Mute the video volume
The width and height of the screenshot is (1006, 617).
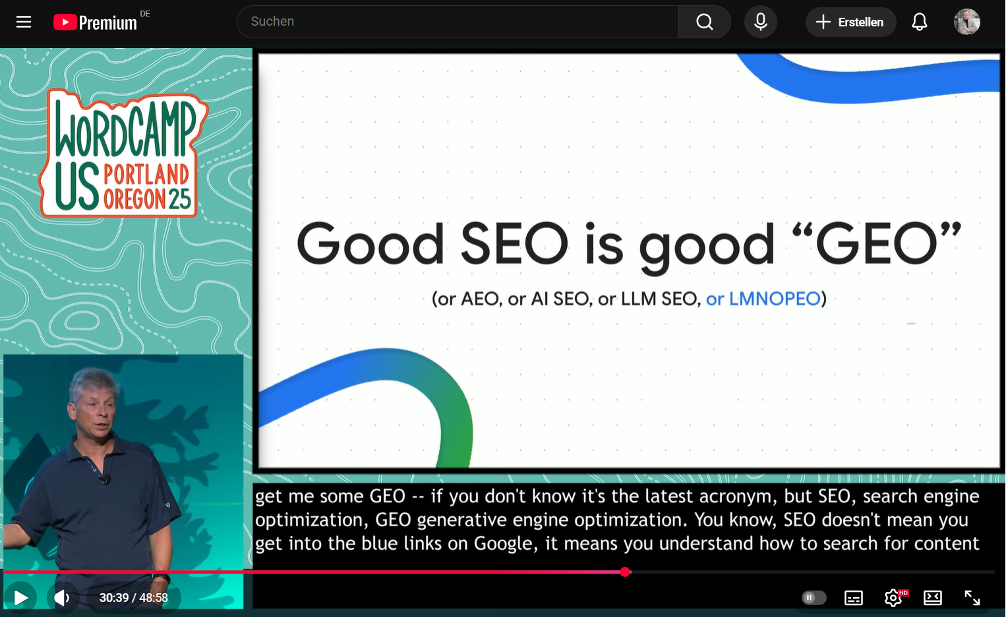tap(62, 597)
